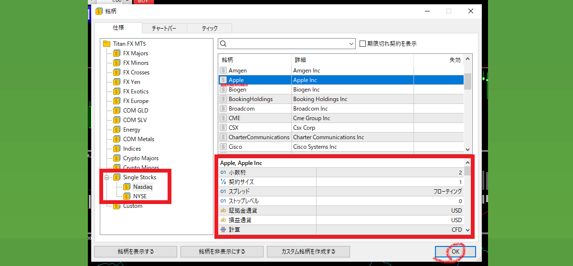Click the 小数桁 property row
This screenshot has width=573, height=266.
click(x=341, y=173)
